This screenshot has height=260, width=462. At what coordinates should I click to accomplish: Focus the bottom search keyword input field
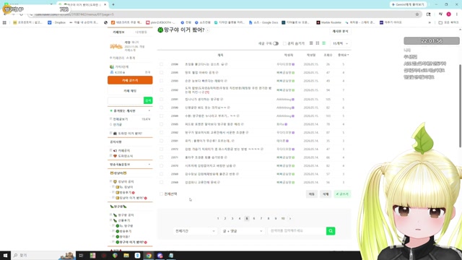[x=297, y=231]
